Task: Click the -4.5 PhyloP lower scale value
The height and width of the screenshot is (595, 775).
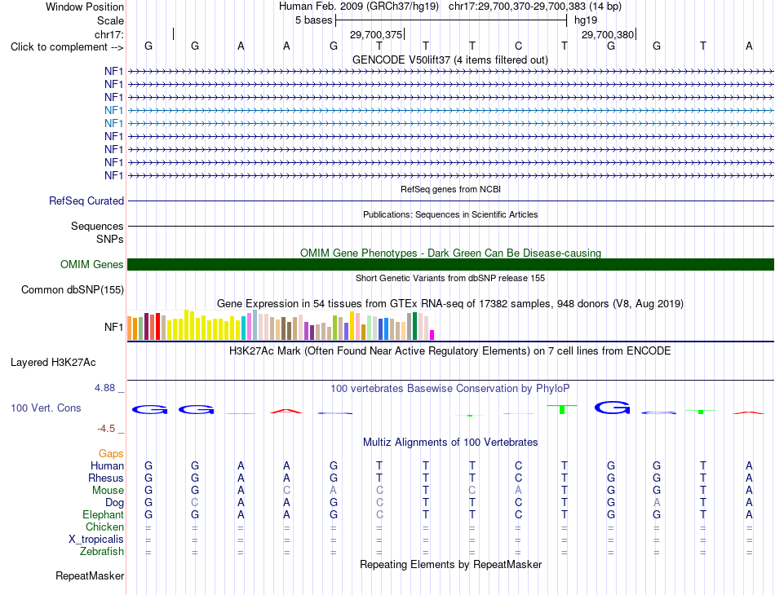Action: coord(106,429)
